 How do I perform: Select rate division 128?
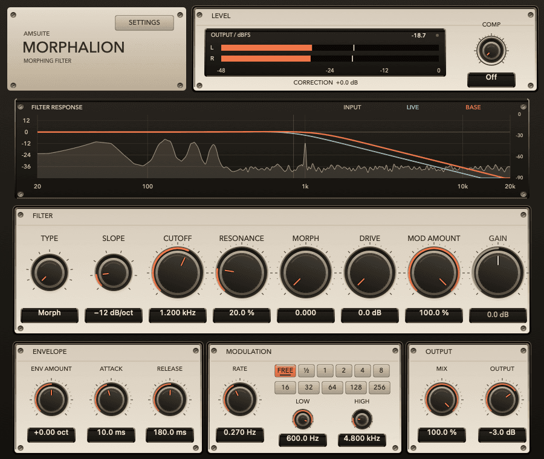356,388
